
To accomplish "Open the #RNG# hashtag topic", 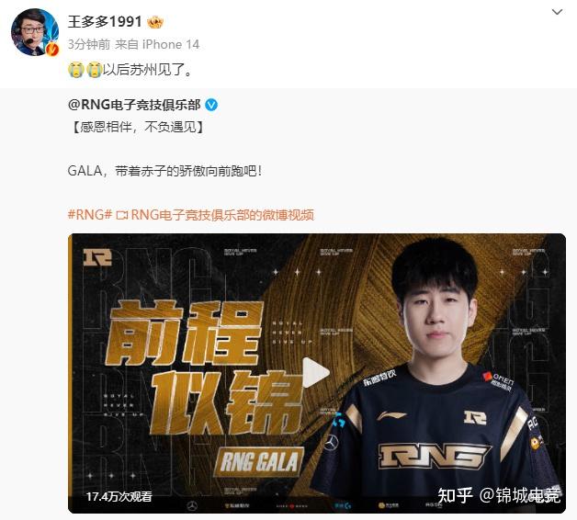I will (90, 215).
